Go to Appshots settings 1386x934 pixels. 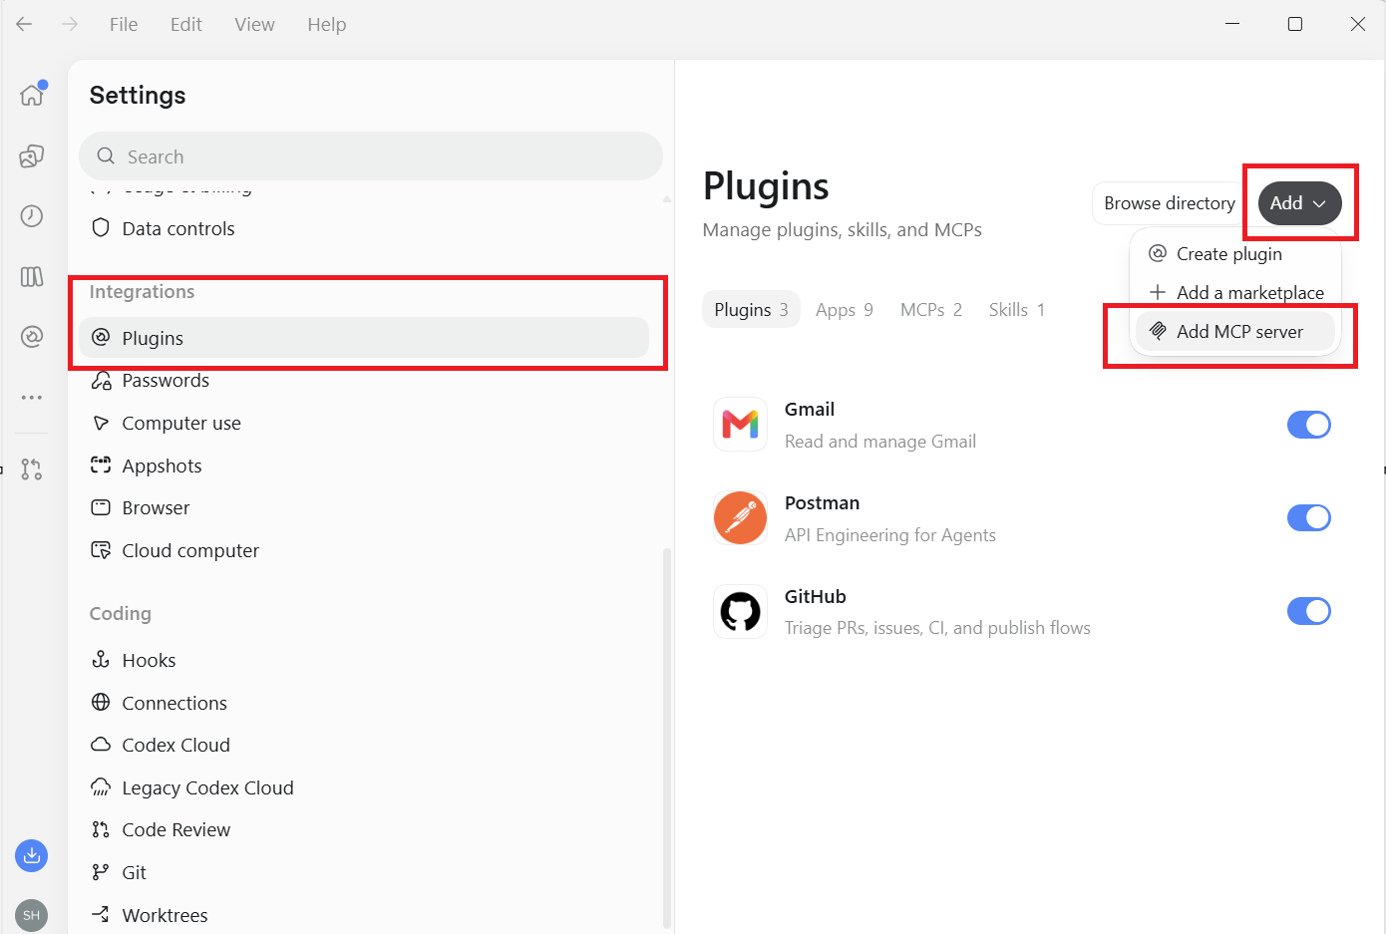tap(364, 467)
